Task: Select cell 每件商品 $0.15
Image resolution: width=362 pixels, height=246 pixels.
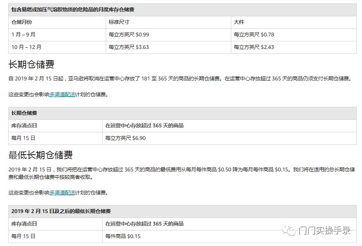Action: 123,236
